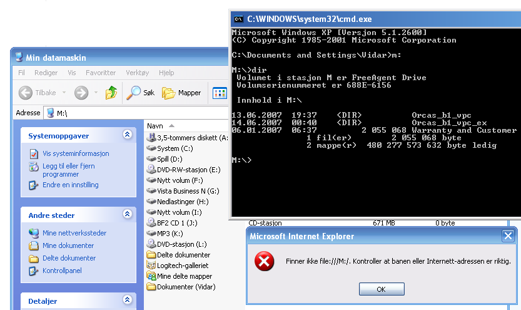Click the forward navigation arrow
The image size is (521, 310).
[81, 93]
